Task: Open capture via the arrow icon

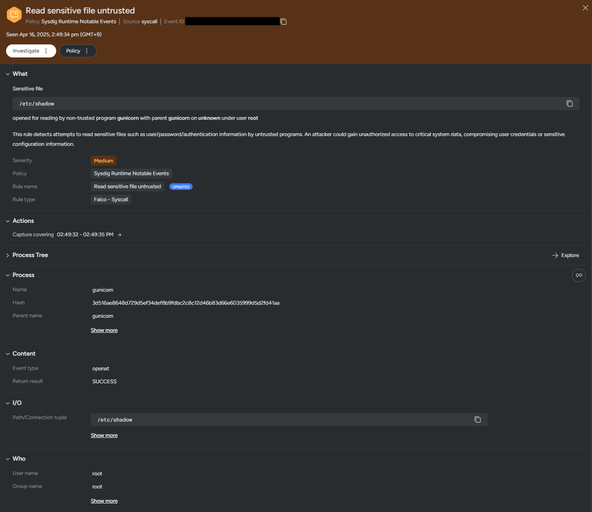Action: click(119, 235)
